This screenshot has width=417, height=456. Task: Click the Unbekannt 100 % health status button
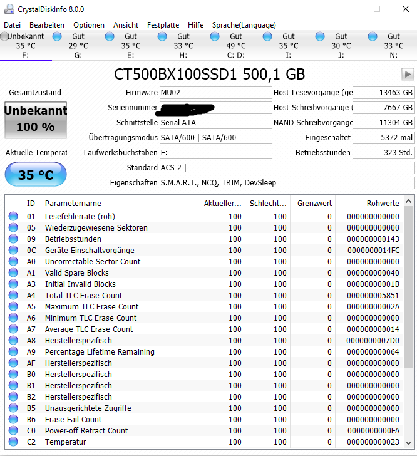(x=36, y=120)
